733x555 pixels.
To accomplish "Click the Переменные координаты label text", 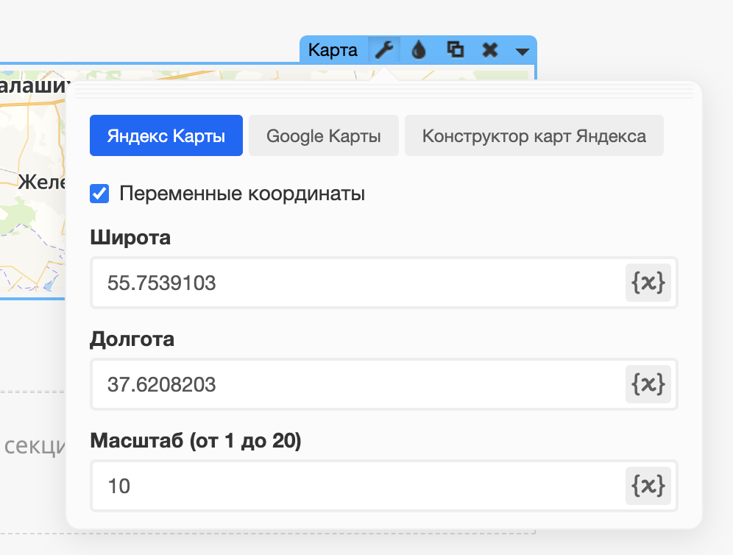I will click(242, 194).
